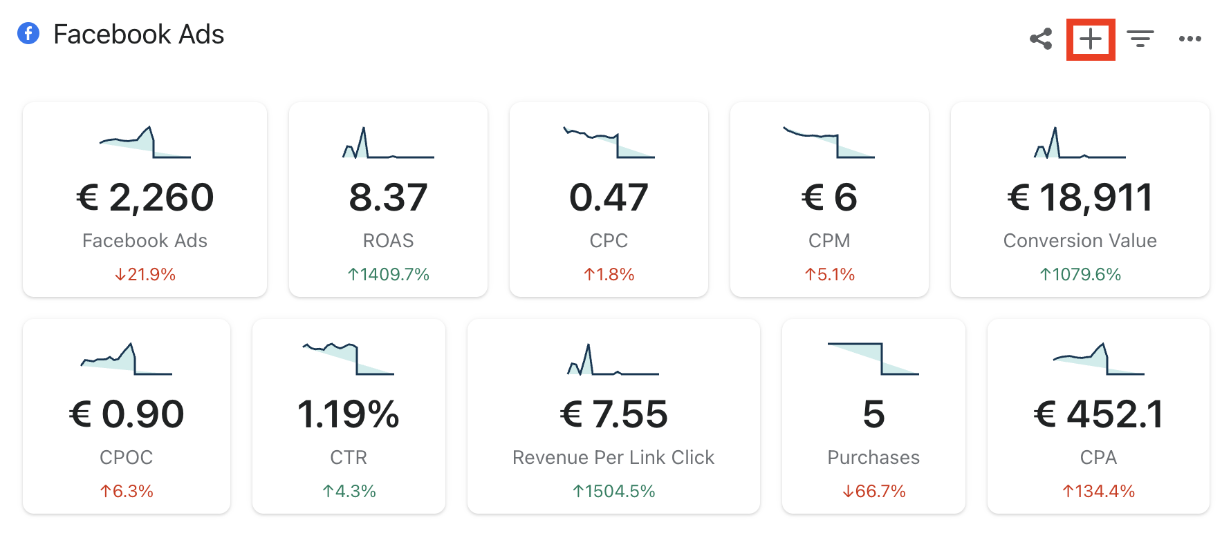Open the filter lines icon
The height and width of the screenshot is (533, 1231).
(x=1140, y=39)
